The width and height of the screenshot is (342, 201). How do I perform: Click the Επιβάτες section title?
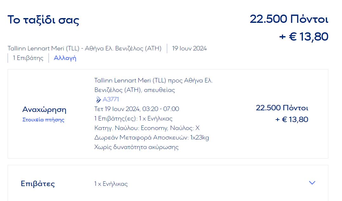(x=38, y=184)
